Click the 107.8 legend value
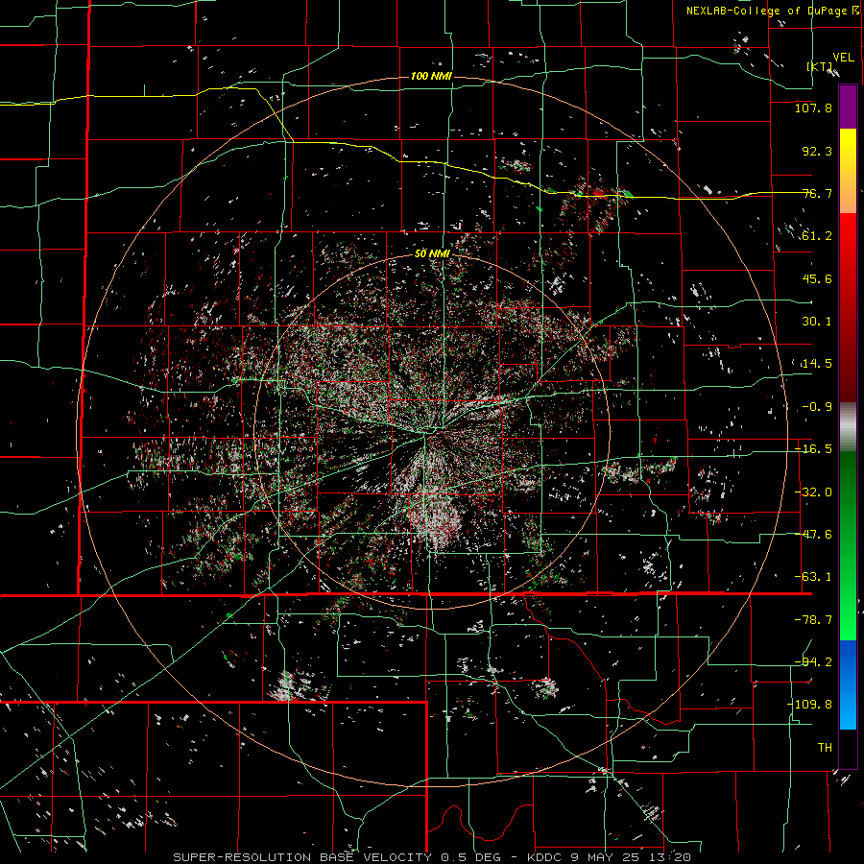864x864 pixels. coord(813,108)
